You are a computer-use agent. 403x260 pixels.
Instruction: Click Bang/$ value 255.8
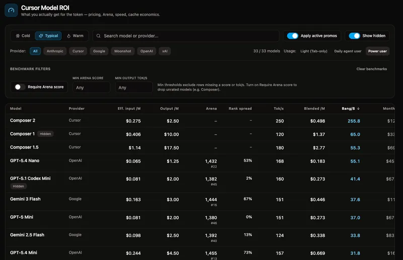point(354,121)
